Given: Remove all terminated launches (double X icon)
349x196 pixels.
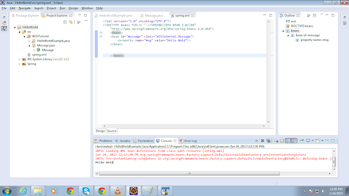Looking at the screenshot, I should coord(268,141).
